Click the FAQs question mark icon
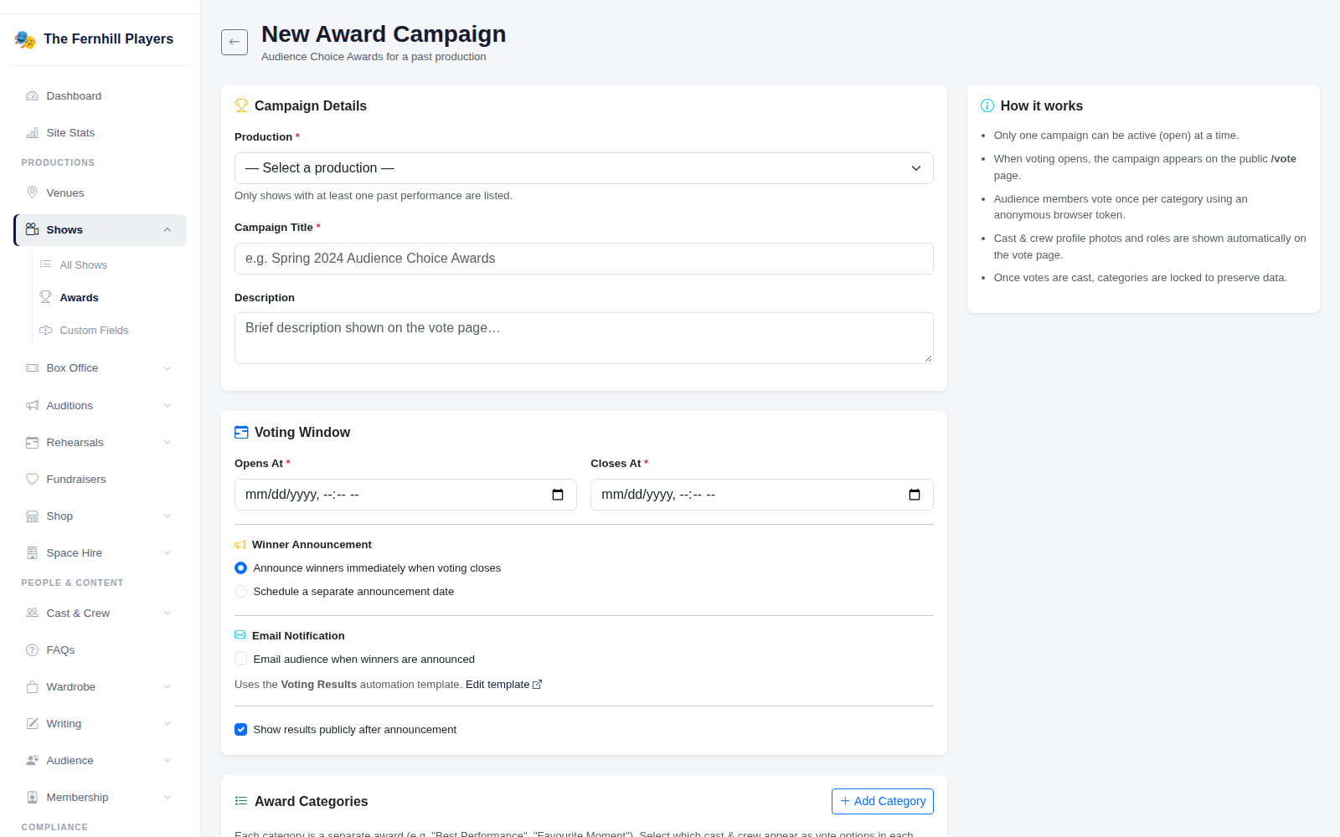Screen dimensions: 1340x837 [32, 650]
